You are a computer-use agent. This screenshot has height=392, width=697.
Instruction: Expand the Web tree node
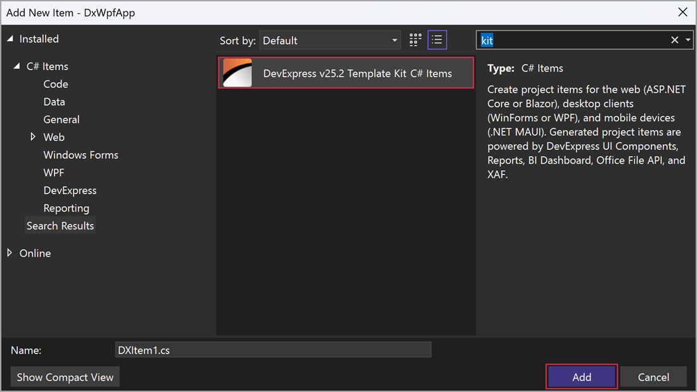(34, 137)
